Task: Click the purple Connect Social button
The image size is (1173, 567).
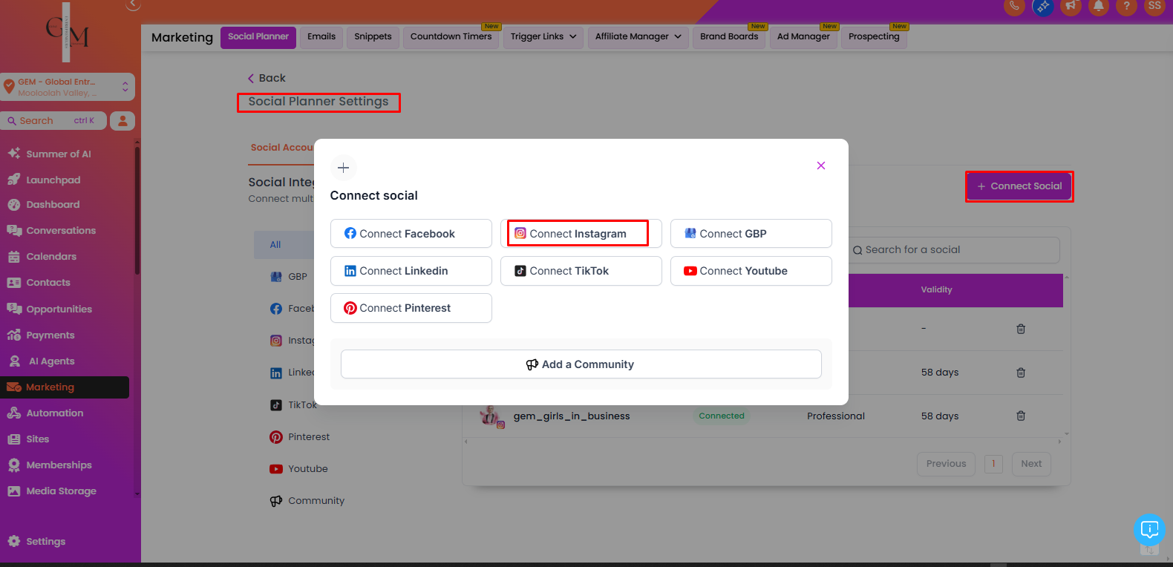Action: point(1019,186)
